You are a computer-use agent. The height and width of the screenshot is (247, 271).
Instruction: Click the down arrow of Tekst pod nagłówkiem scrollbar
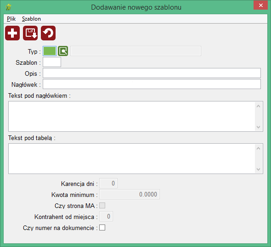pos(259,127)
